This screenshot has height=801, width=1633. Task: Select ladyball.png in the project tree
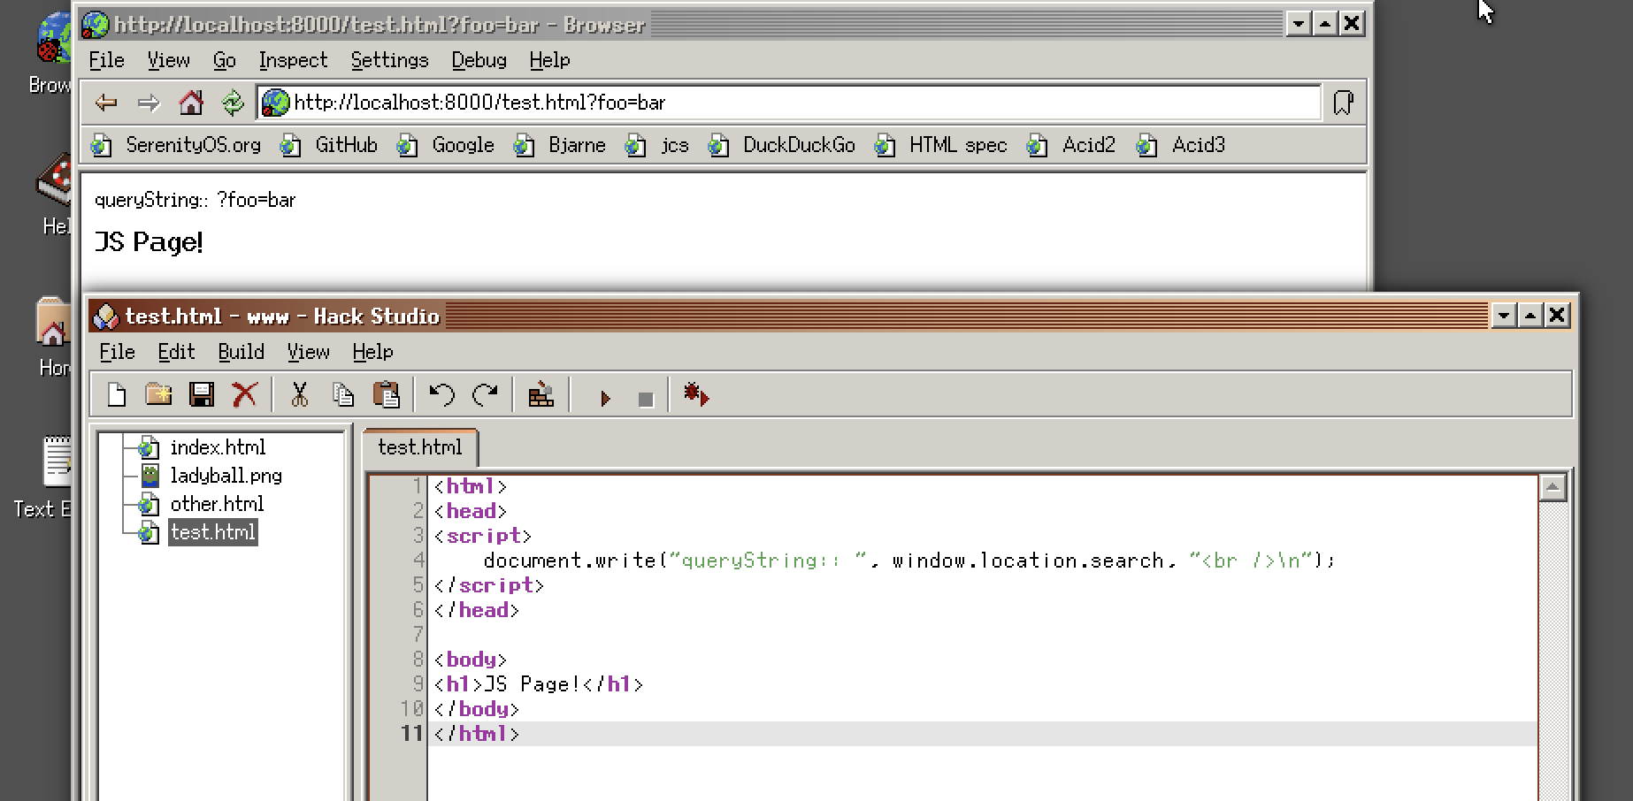click(x=226, y=476)
